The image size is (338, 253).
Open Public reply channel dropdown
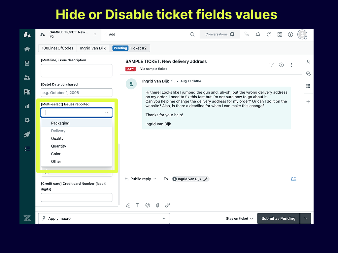pos(141,179)
